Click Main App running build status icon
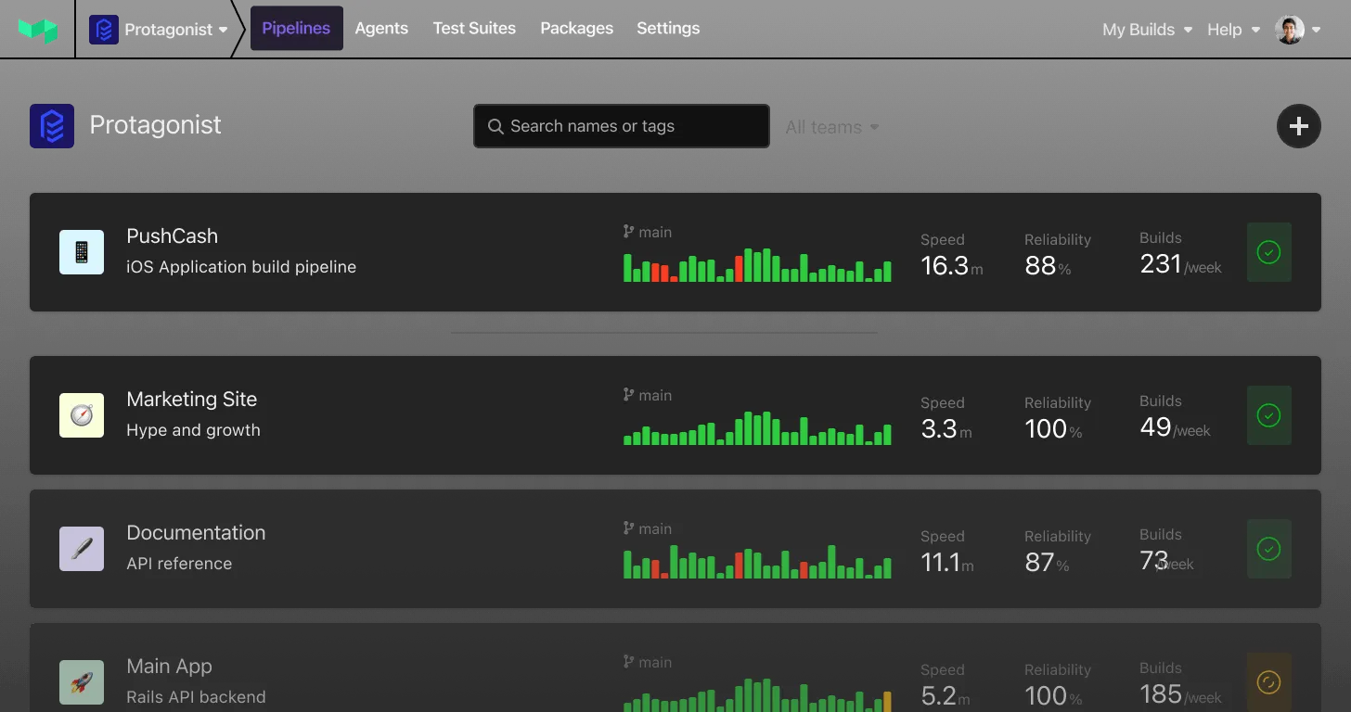The width and height of the screenshot is (1351, 712). point(1268,682)
